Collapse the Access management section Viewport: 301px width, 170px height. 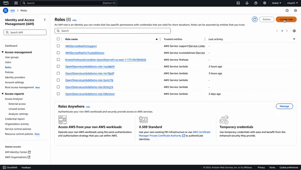[x=3, y=52]
